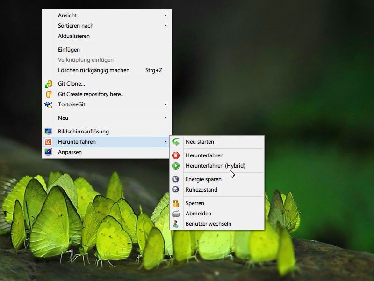The image size is (374, 281).
Task: Select Neu starten in submenu
Action: point(217,142)
